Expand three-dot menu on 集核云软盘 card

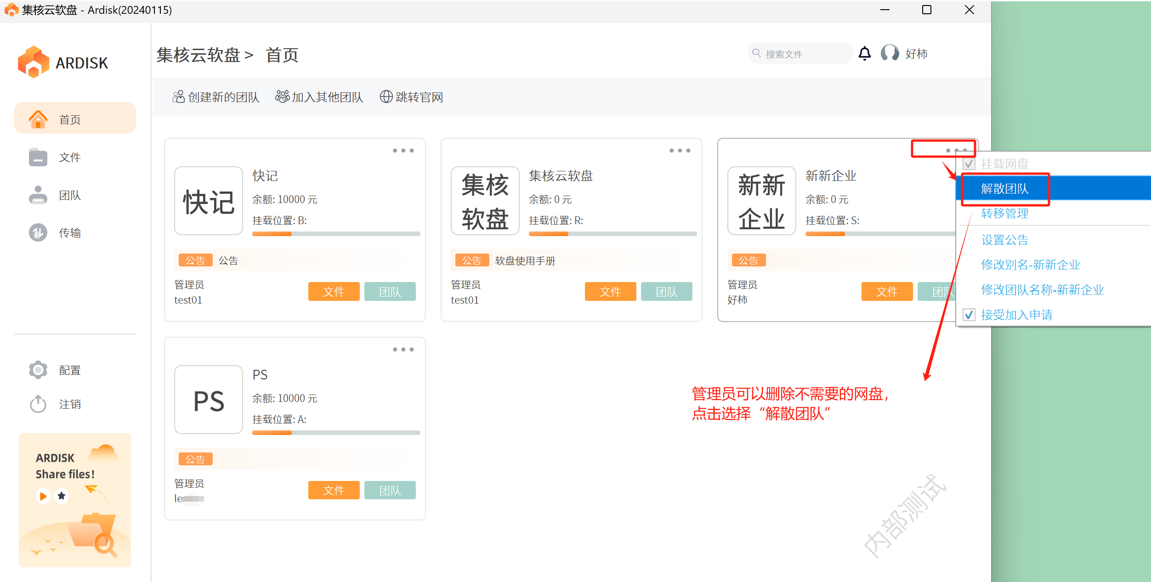pos(680,151)
